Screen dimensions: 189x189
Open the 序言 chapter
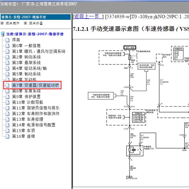point(16,40)
